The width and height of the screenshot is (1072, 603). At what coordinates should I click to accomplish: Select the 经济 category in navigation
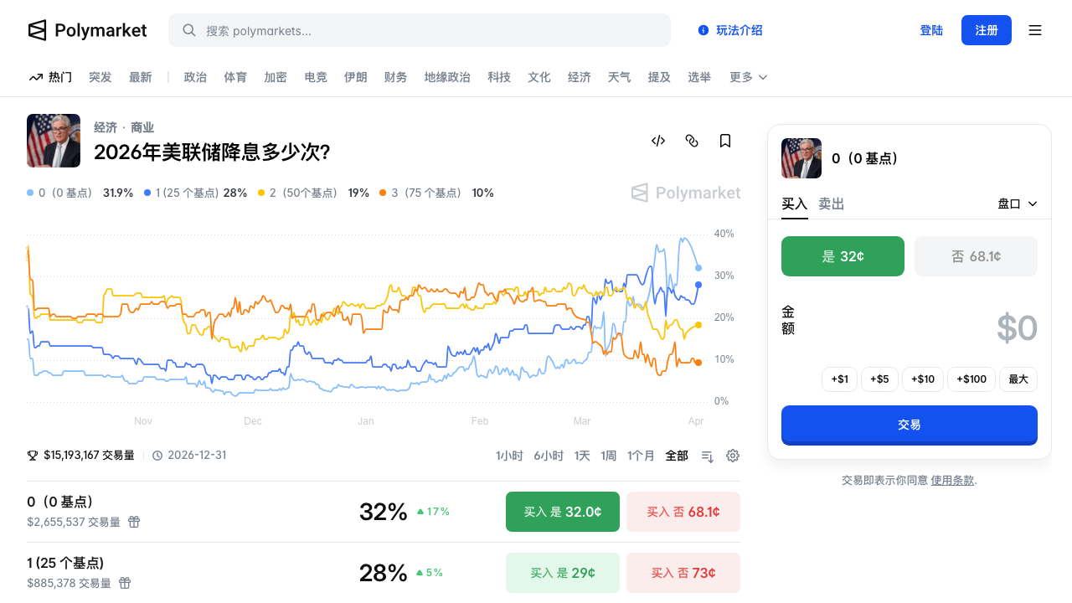tap(579, 76)
